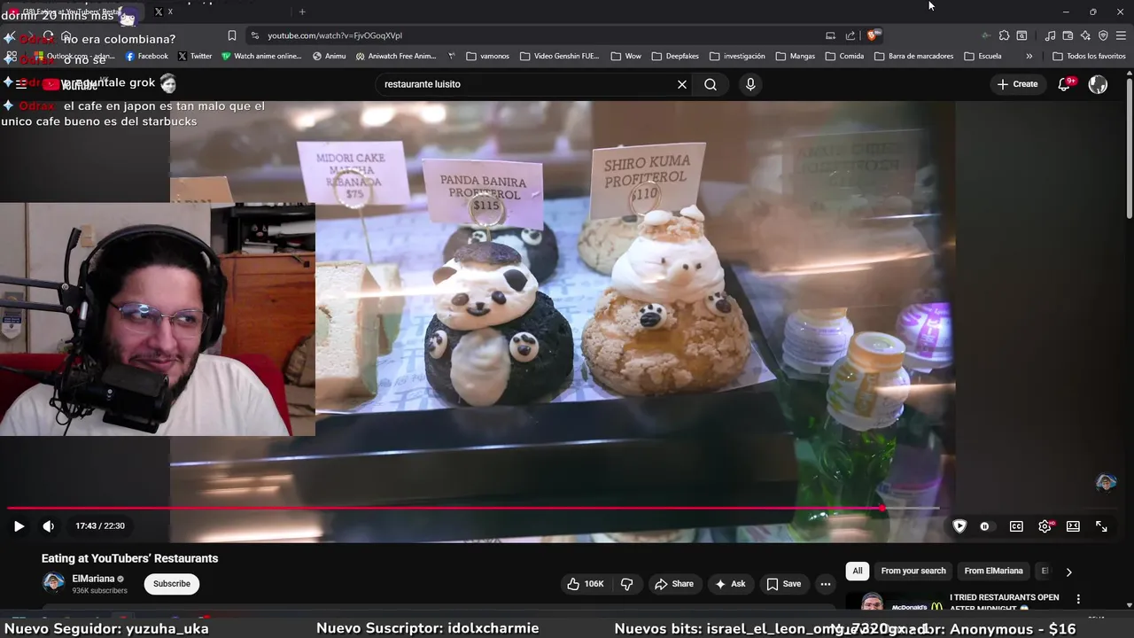Switch to theater mode
The width and height of the screenshot is (1134, 638).
pos(1073,526)
